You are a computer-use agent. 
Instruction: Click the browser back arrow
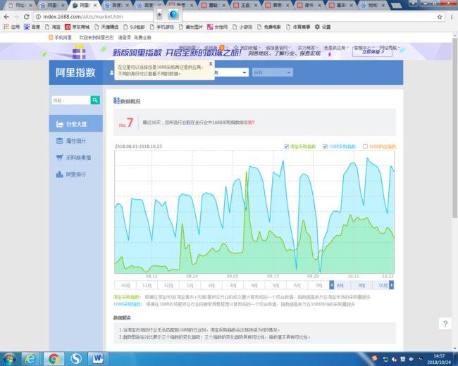[6, 17]
